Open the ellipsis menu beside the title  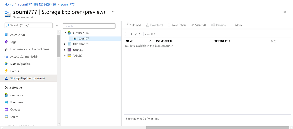(x=120, y=12)
